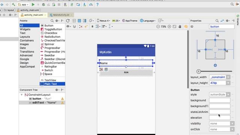Select the Widgets palette category

25,29
